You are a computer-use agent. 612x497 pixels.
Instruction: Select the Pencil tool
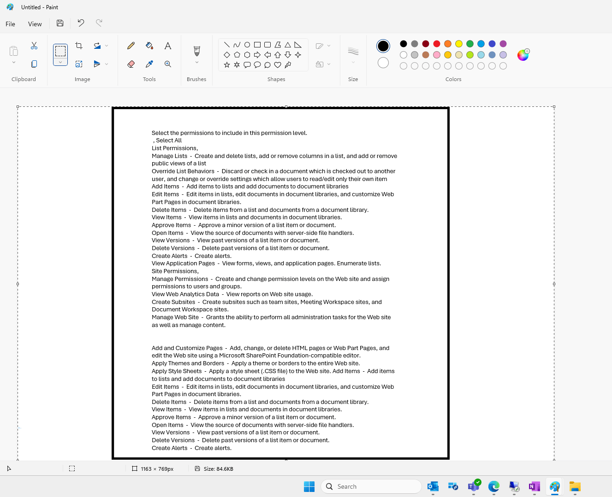click(x=131, y=45)
